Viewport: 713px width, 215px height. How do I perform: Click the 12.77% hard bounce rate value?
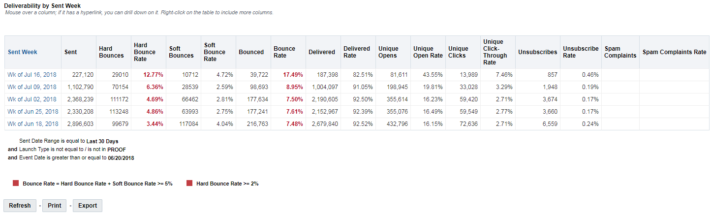point(153,75)
